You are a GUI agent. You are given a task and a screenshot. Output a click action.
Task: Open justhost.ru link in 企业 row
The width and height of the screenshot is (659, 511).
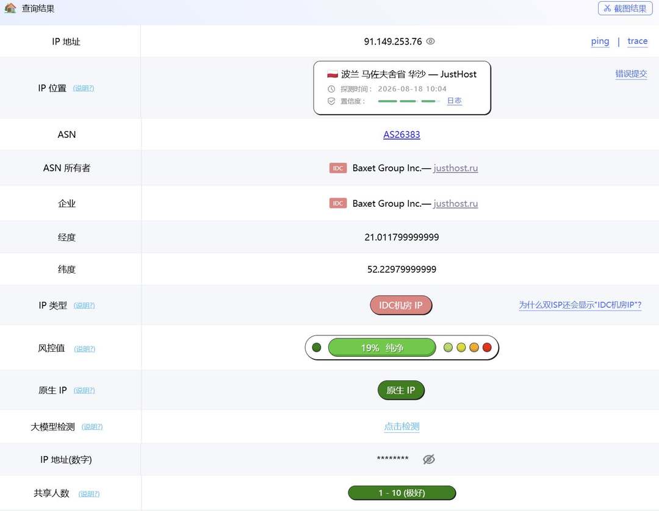tap(456, 203)
